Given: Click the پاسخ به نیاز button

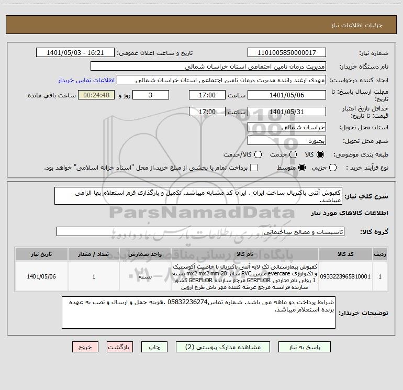Looking at the screenshot, I should (304, 347).
